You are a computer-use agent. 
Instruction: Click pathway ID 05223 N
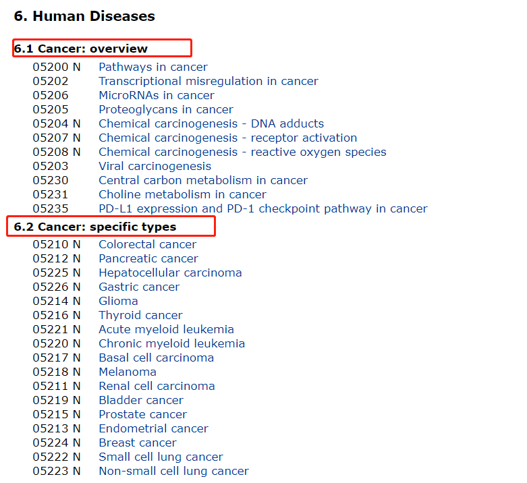[57, 471]
